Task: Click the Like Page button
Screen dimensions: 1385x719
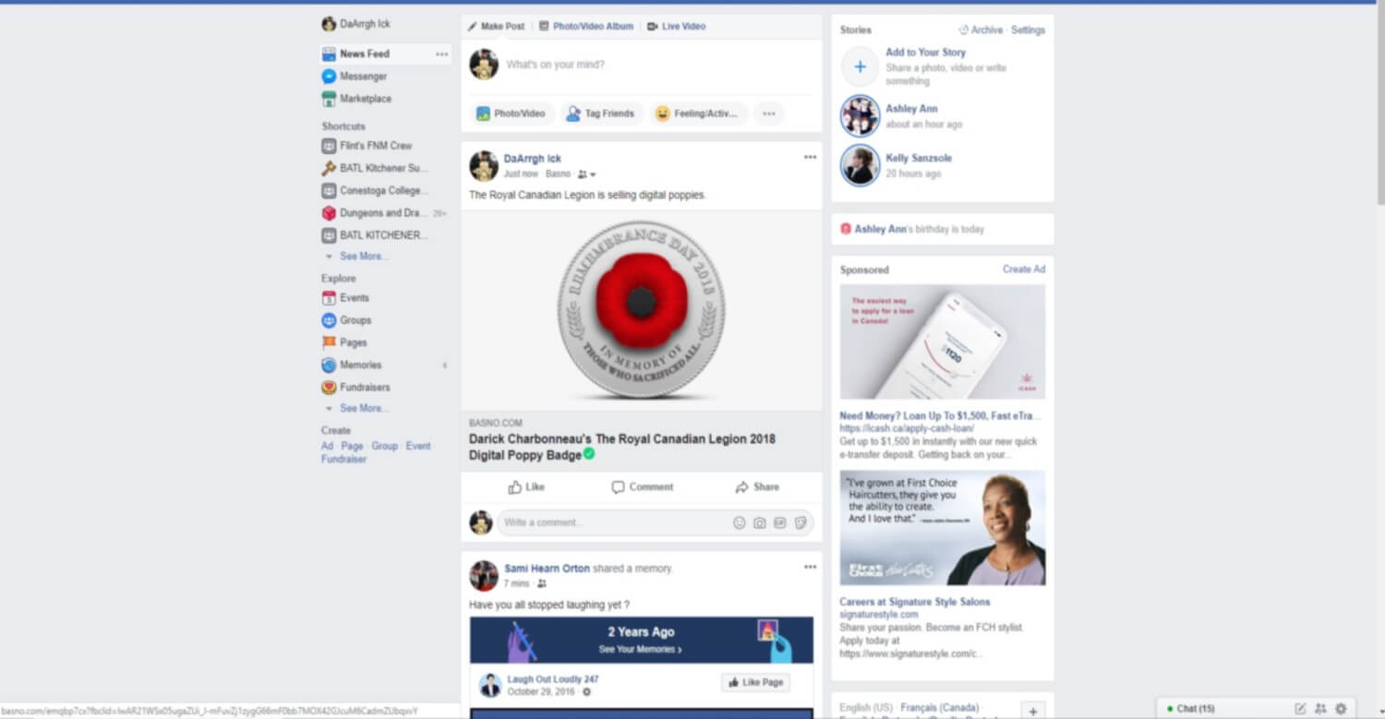Action: click(755, 683)
